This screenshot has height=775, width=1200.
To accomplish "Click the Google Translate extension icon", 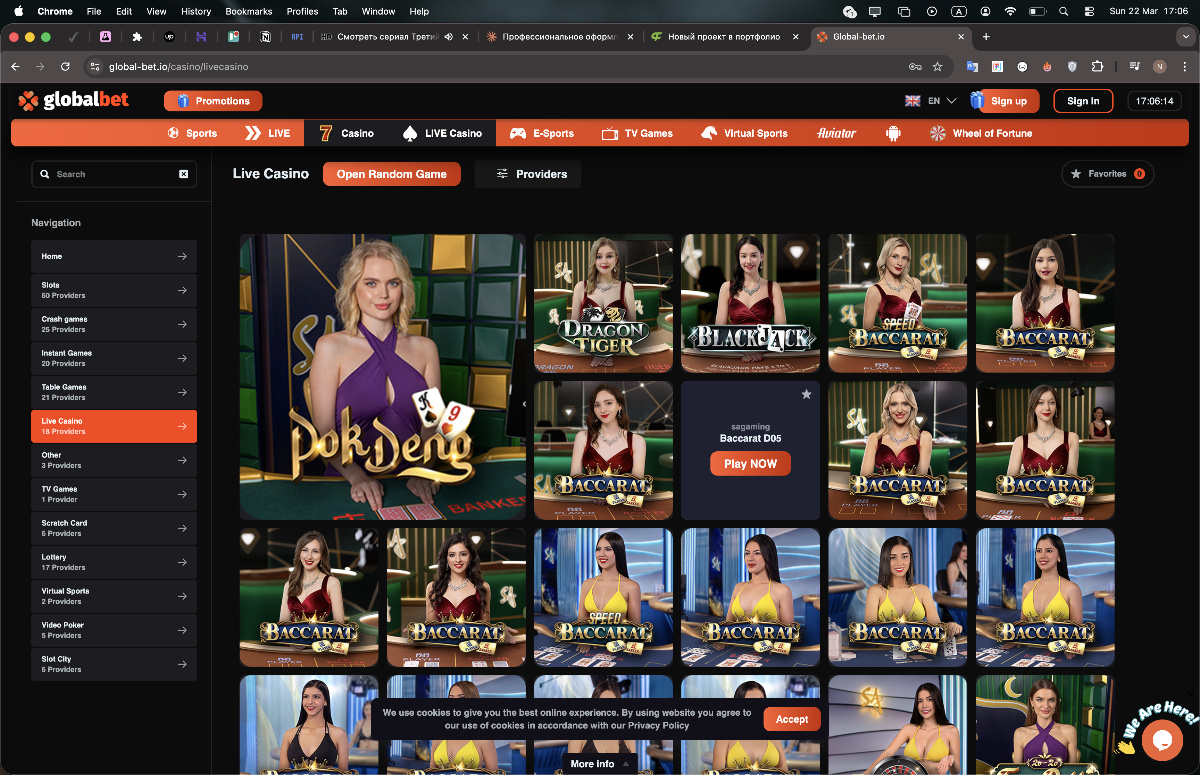I will (x=972, y=66).
